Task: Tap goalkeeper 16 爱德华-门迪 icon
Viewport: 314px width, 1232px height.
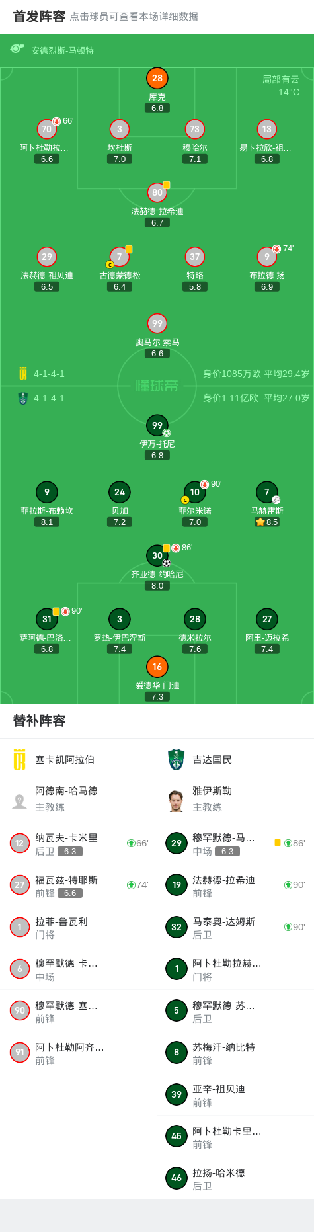Action: 157,667
